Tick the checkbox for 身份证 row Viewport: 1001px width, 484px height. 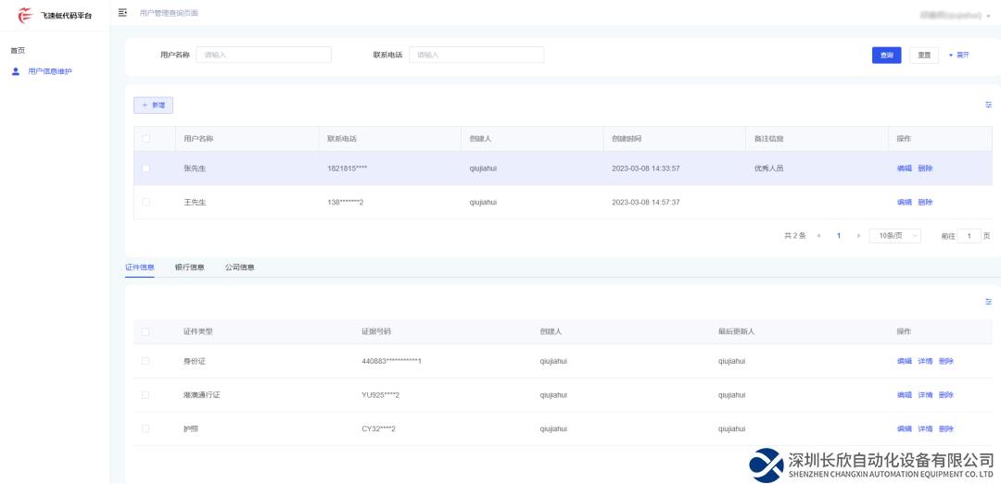tap(146, 361)
